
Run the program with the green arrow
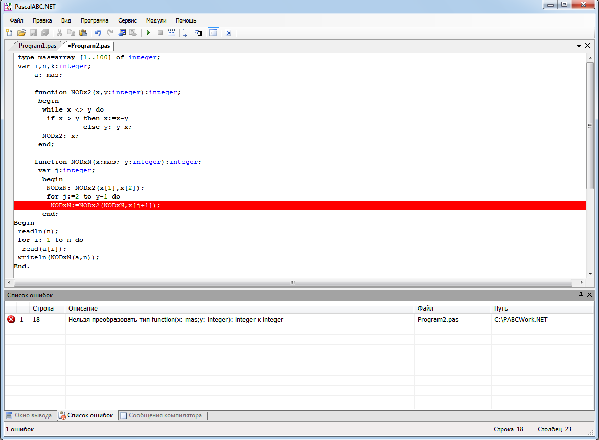(x=148, y=33)
